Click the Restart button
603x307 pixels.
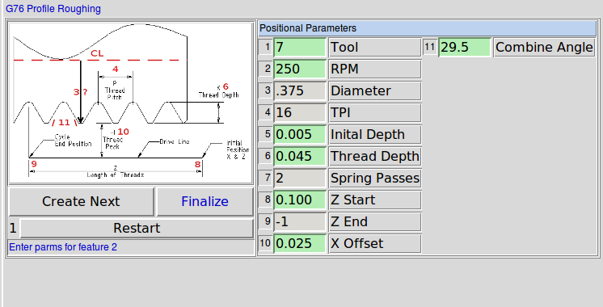[137, 229]
